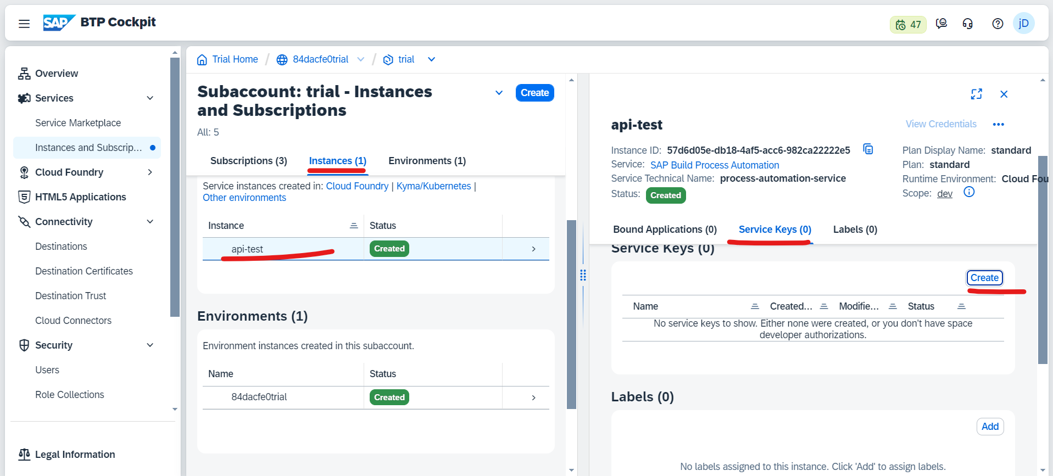Click the HTML5 Applications sidebar icon

coord(24,197)
